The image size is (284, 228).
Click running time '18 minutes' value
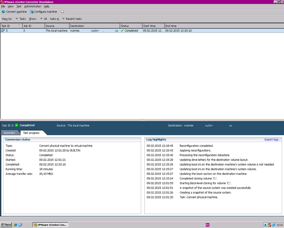point(46,169)
